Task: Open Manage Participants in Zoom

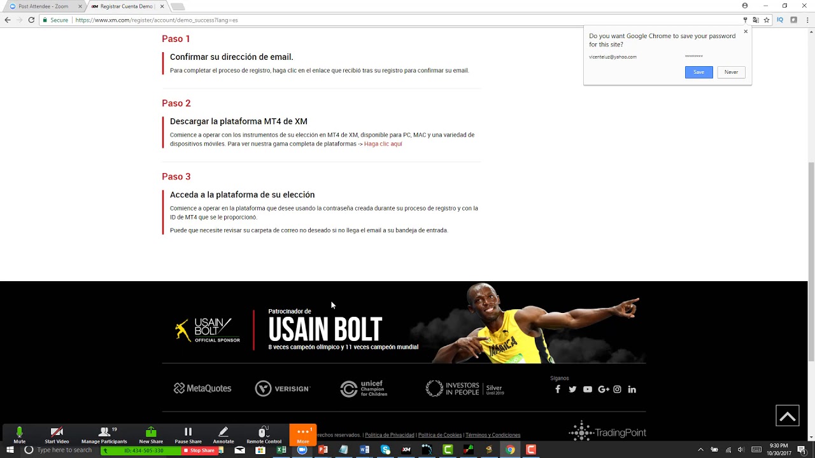Action: click(104, 435)
